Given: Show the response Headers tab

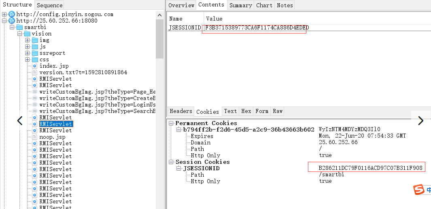Looking at the screenshot, I should (x=181, y=111).
